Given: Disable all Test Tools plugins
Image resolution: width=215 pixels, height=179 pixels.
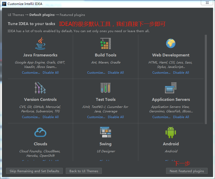Looking at the screenshot, I should coord(116,117).
